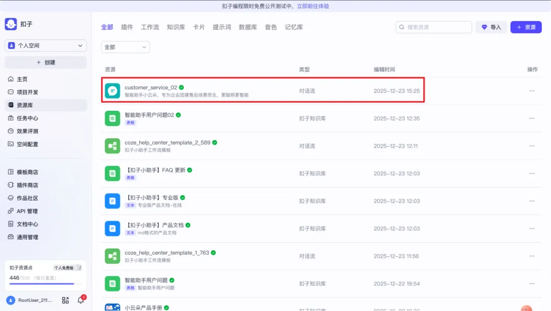The image size is (551, 311).
Task: Switch to the 音色 tab
Action: pos(271,27)
